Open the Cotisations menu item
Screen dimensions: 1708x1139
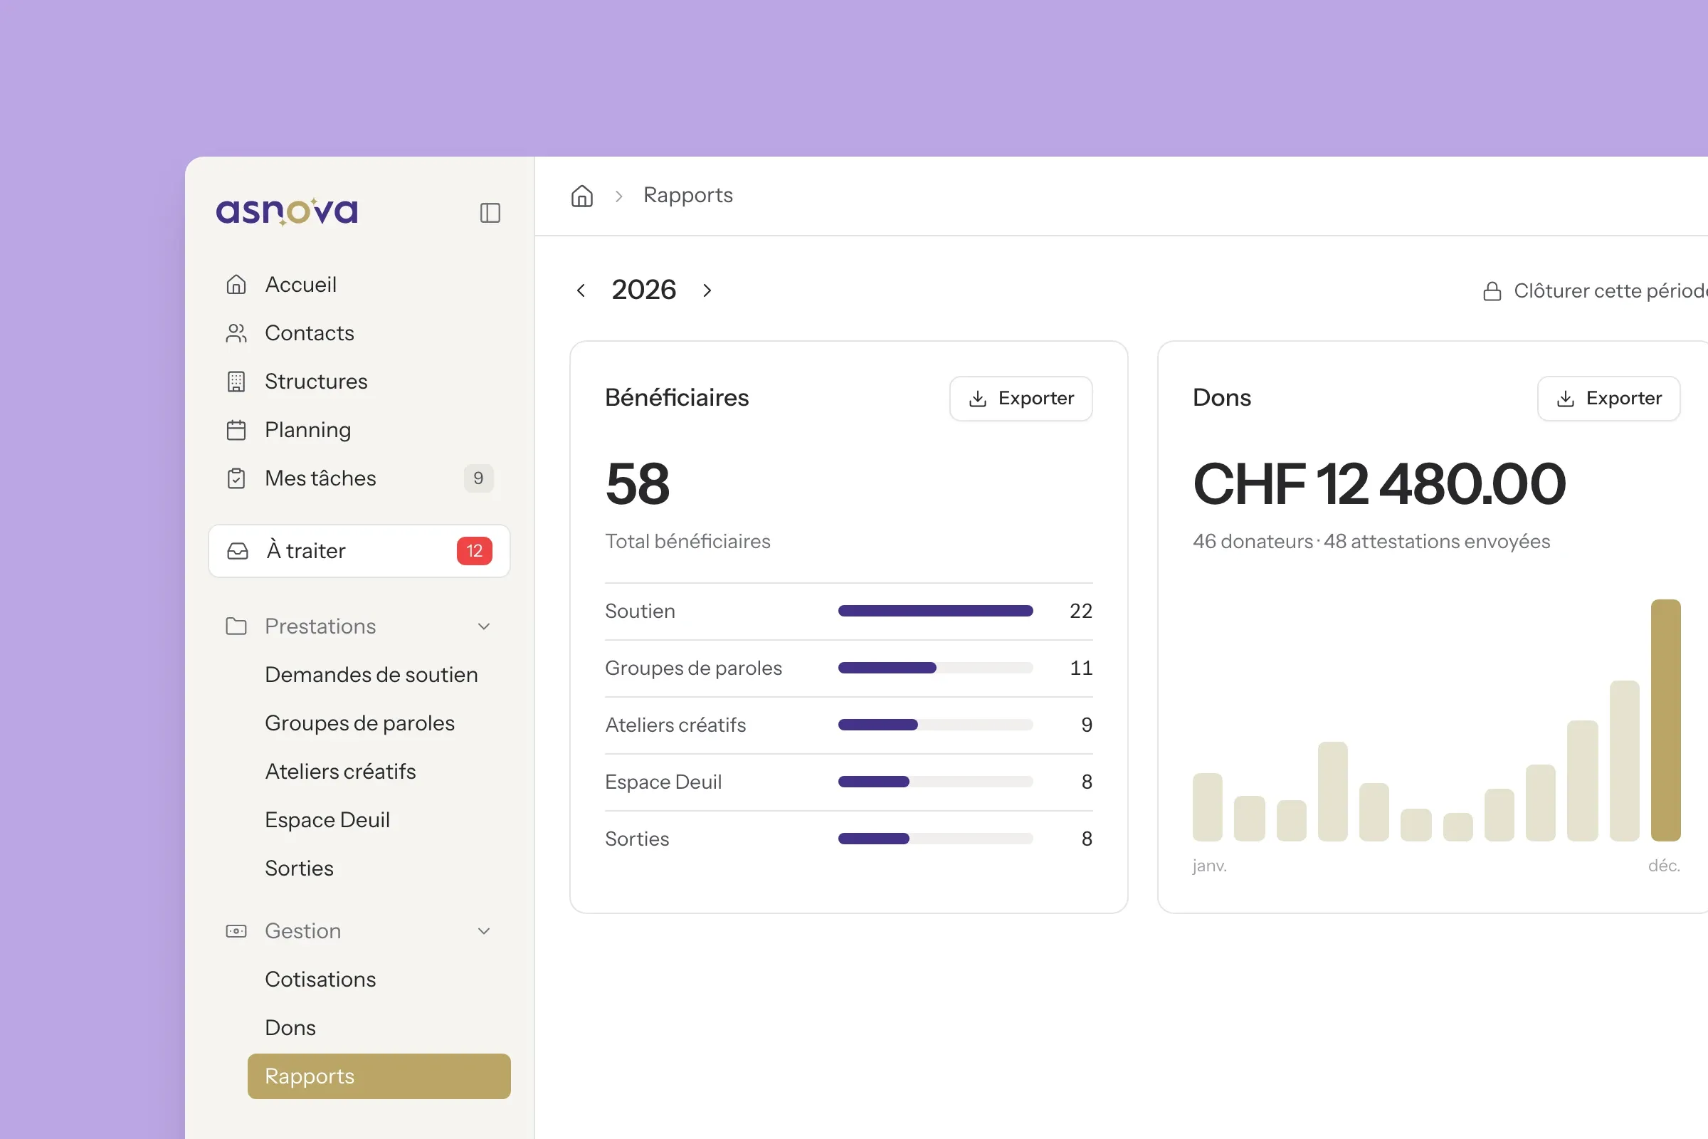coord(320,980)
